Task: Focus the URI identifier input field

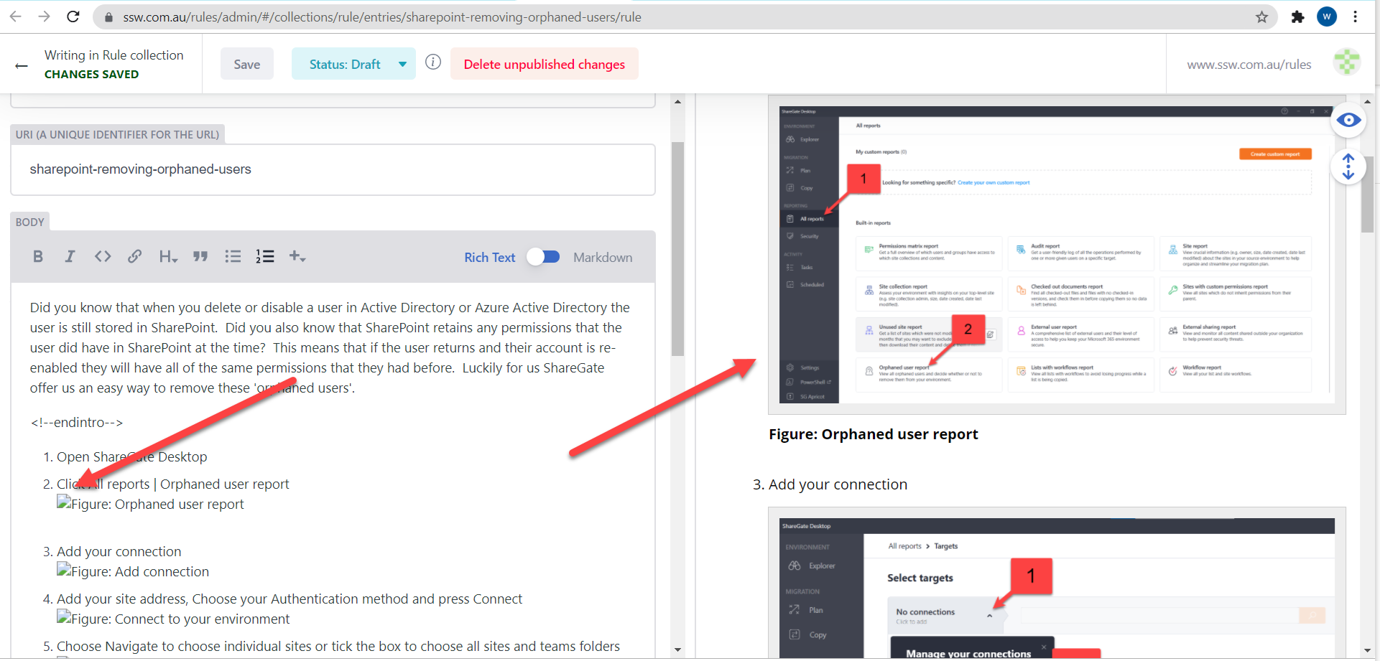Action: coord(333,169)
